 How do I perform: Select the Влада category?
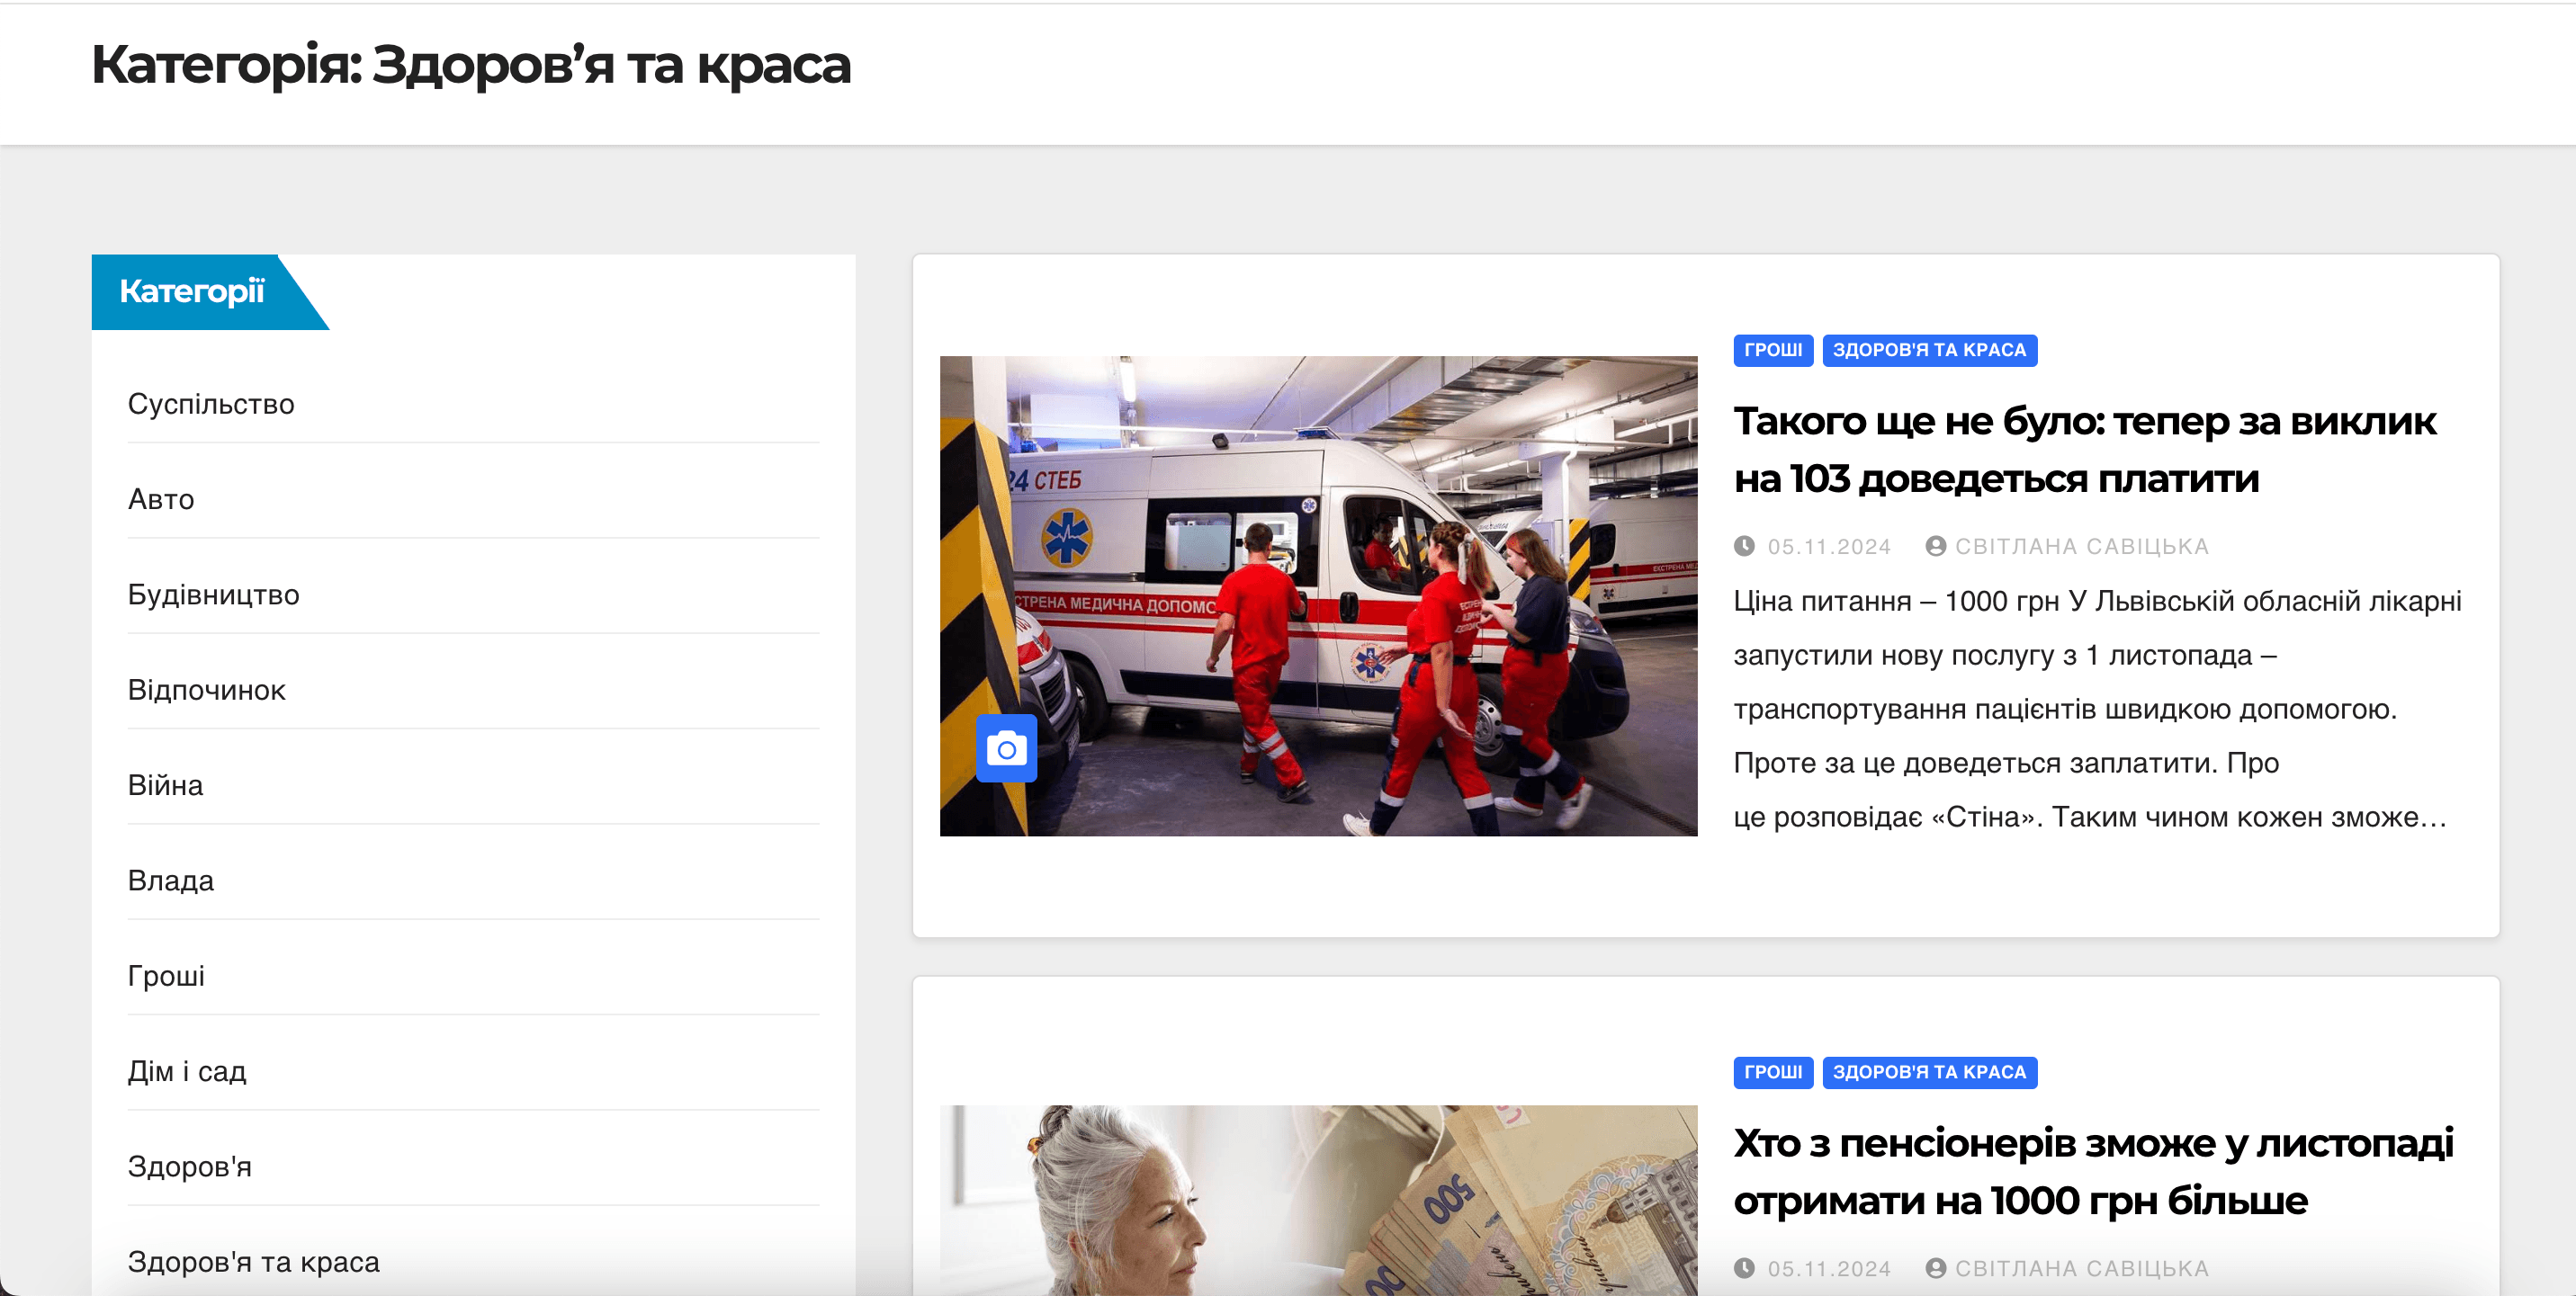(x=171, y=880)
